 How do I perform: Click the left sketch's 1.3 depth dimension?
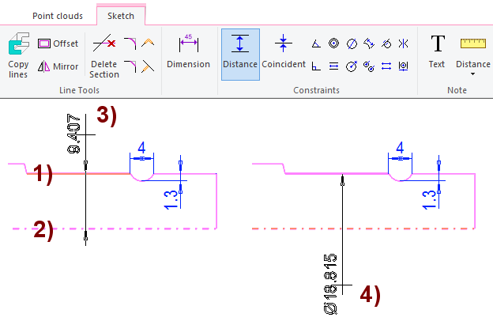(171, 200)
